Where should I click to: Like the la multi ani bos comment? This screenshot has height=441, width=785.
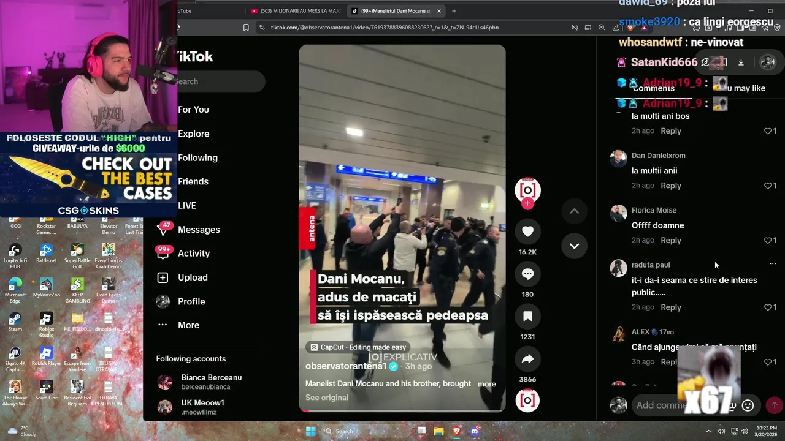[767, 131]
